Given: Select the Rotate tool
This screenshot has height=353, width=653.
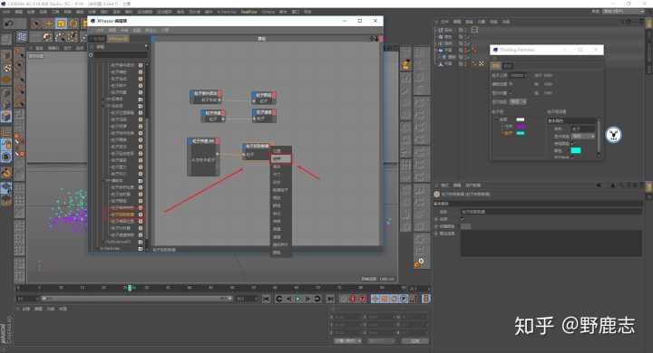Looking at the screenshot, I should 73,24.
